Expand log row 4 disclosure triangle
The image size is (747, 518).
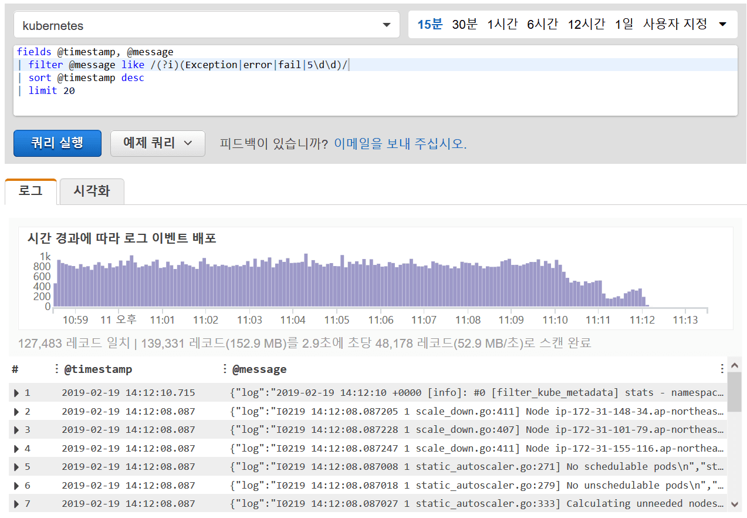[x=16, y=449]
